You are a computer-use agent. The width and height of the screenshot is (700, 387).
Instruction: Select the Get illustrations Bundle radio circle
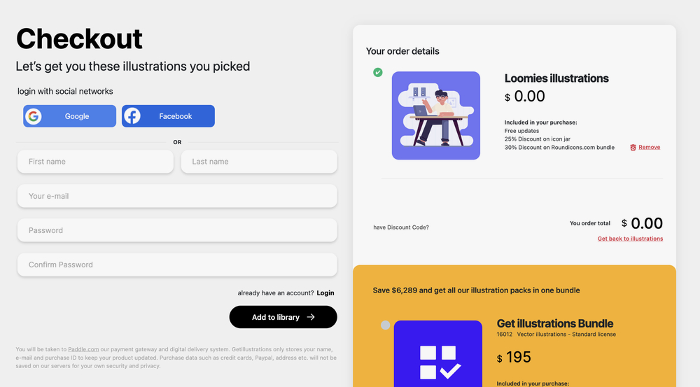coord(385,325)
